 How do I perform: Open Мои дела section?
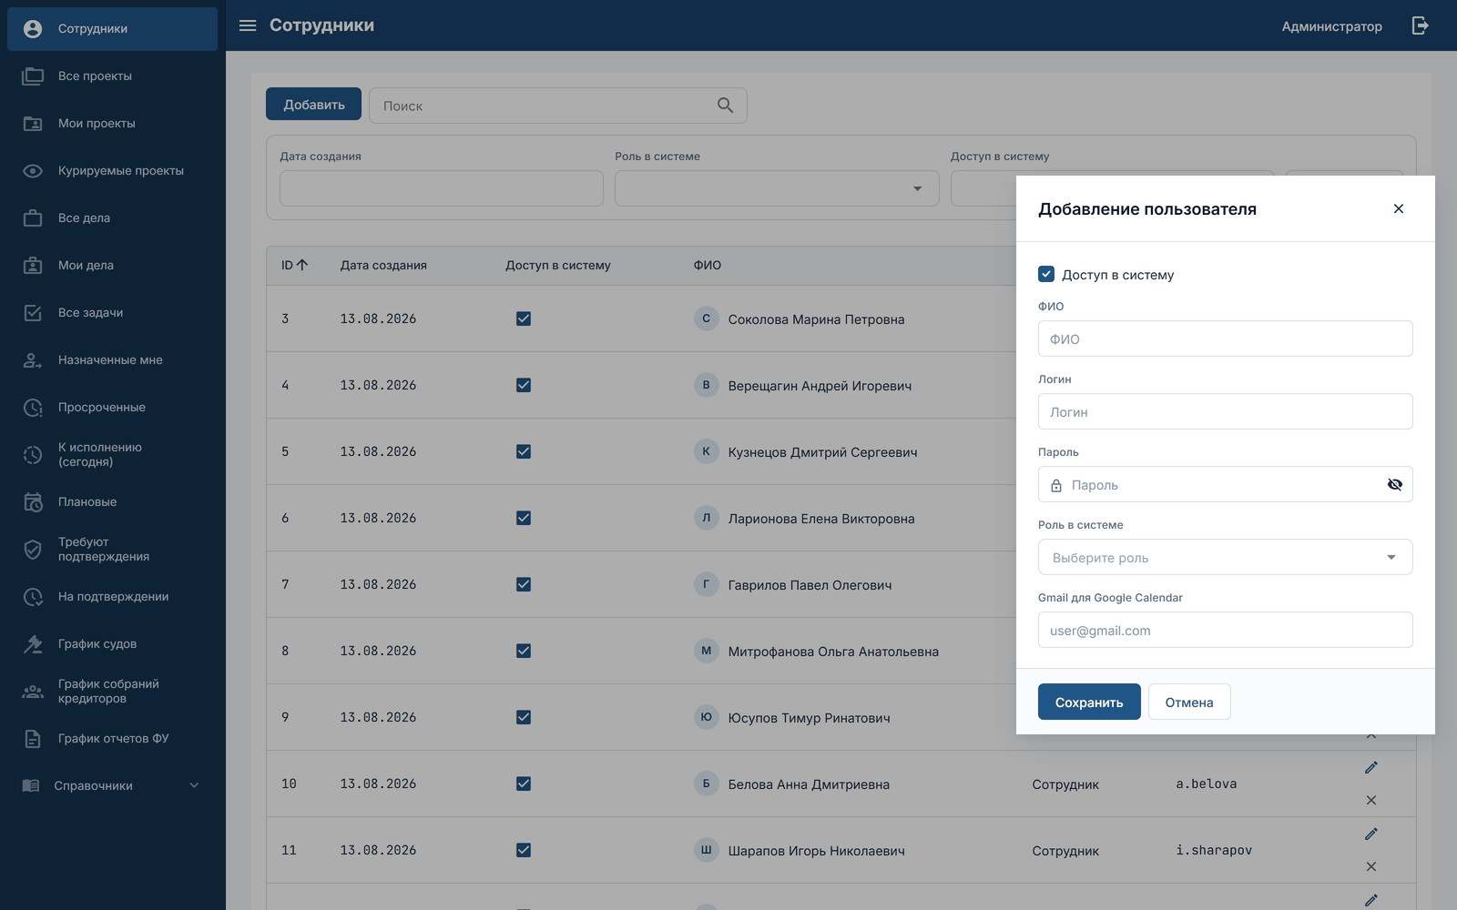pos(112,266)
